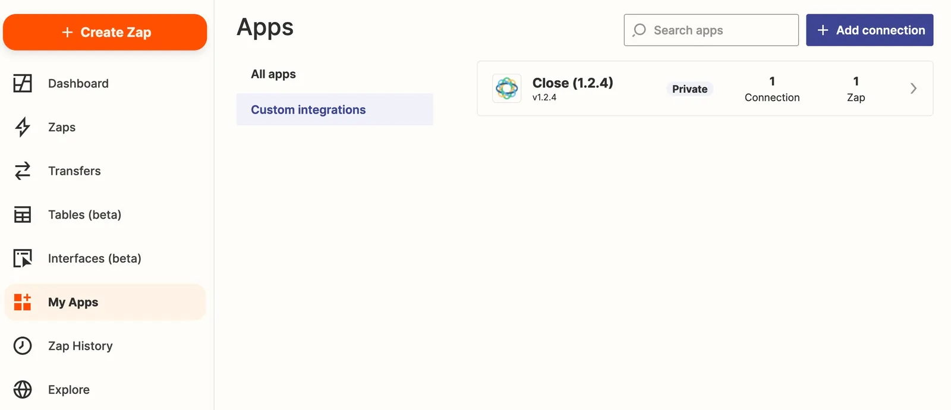The height and width of the screenshot is (410, 951).
Task: Click the Create Zap button text
Action: coord(116,33)
